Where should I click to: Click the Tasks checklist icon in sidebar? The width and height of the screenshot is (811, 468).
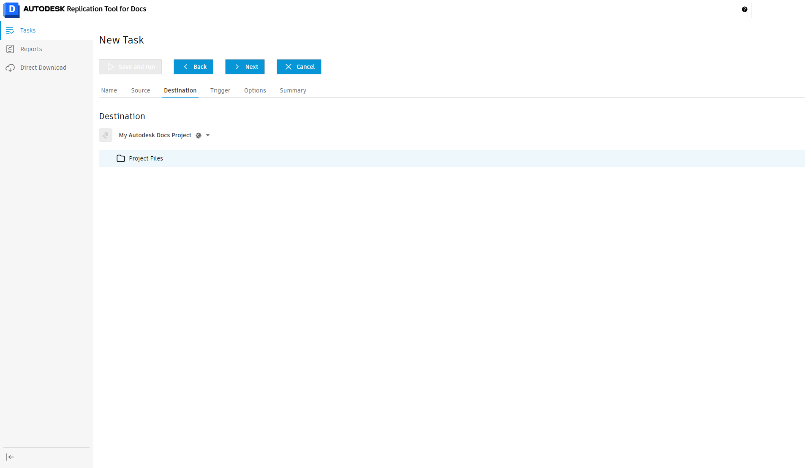[10, 30]
